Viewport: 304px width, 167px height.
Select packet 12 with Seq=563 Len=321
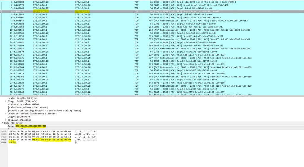click(152, 36)
